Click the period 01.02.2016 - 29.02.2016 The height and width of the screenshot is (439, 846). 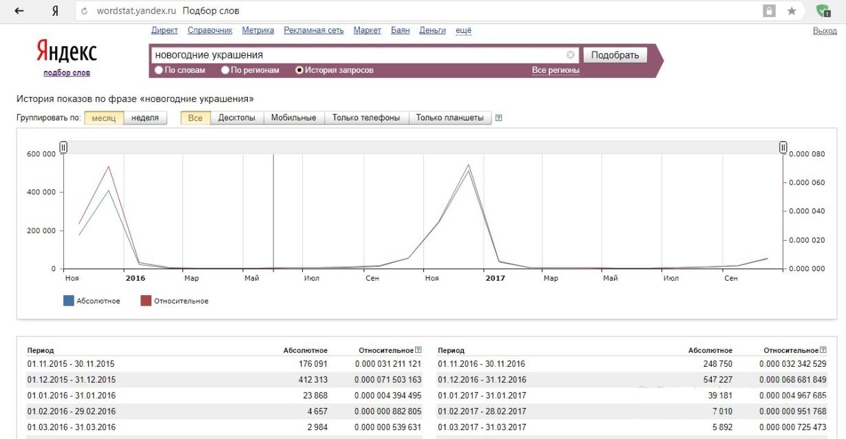[x=71, y=411]
